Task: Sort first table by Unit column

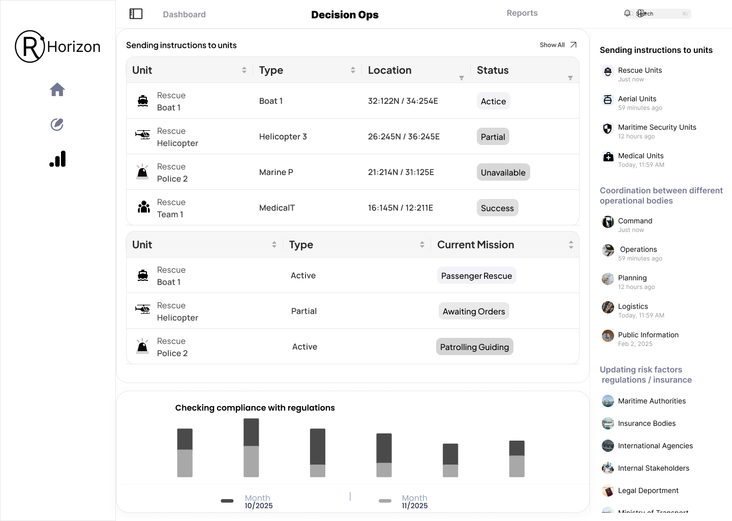Action: point(244,70)
